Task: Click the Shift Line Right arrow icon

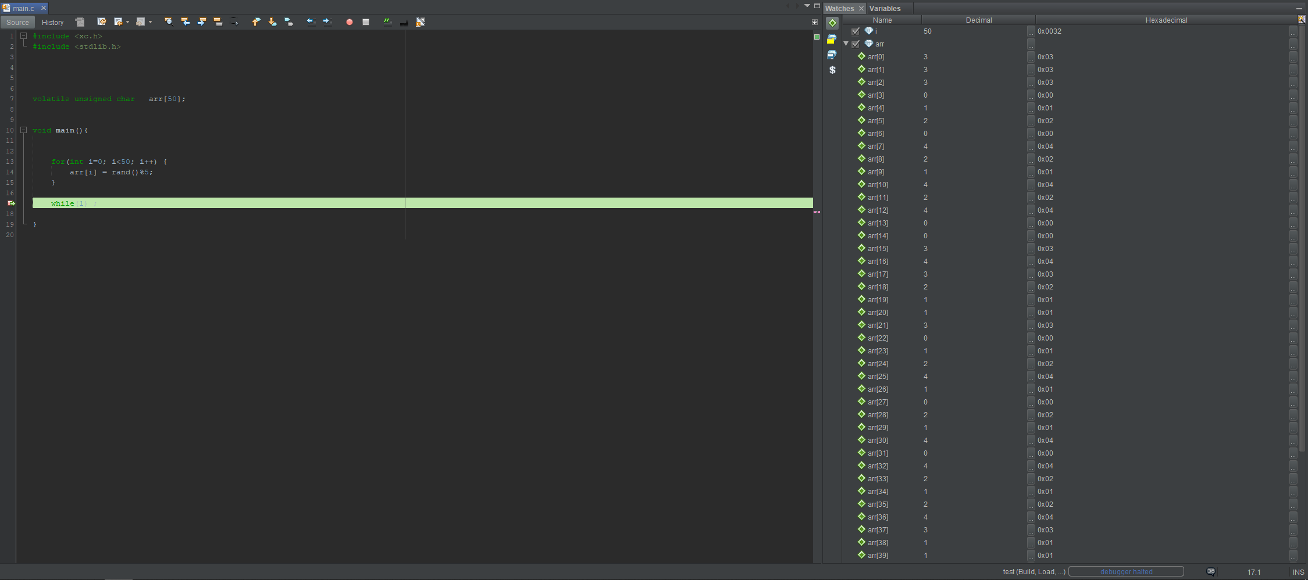Action: pos(327,22)
